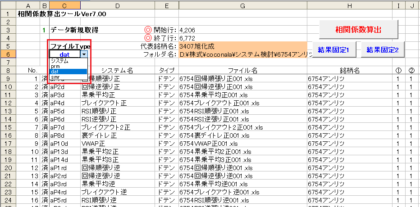Click the タイプ column heading cell
This screenshot has height=207, width=420.
167,71
